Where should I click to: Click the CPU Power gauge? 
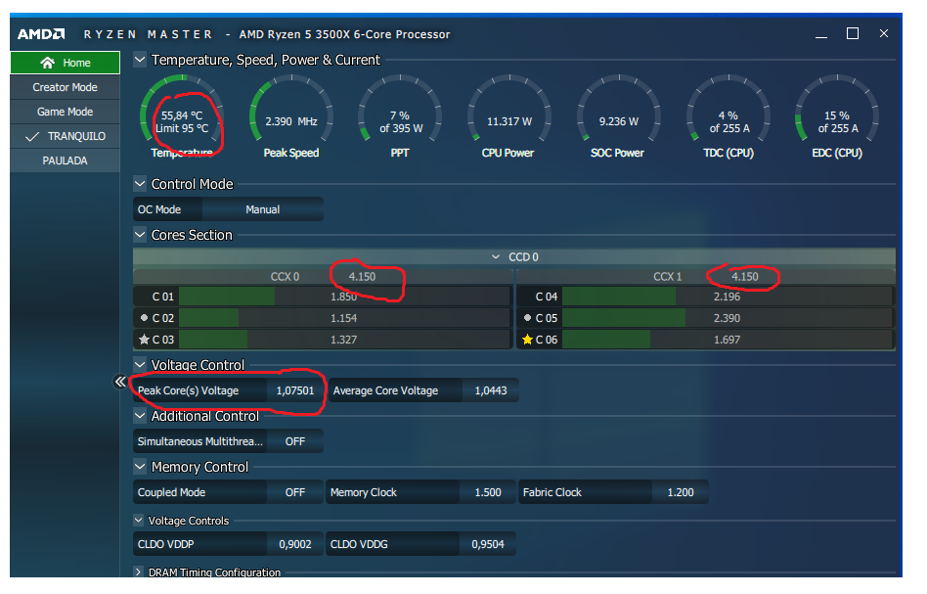point(509,117)
